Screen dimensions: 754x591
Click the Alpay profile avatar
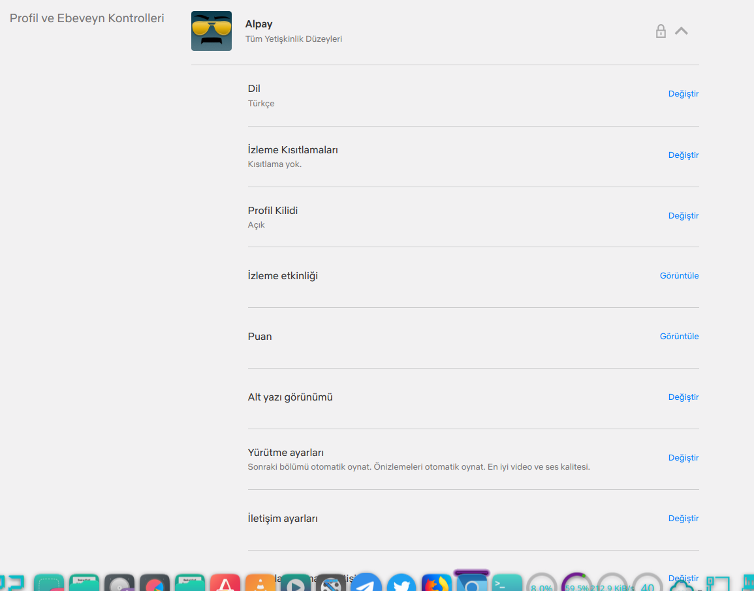[x=211, y=31]
